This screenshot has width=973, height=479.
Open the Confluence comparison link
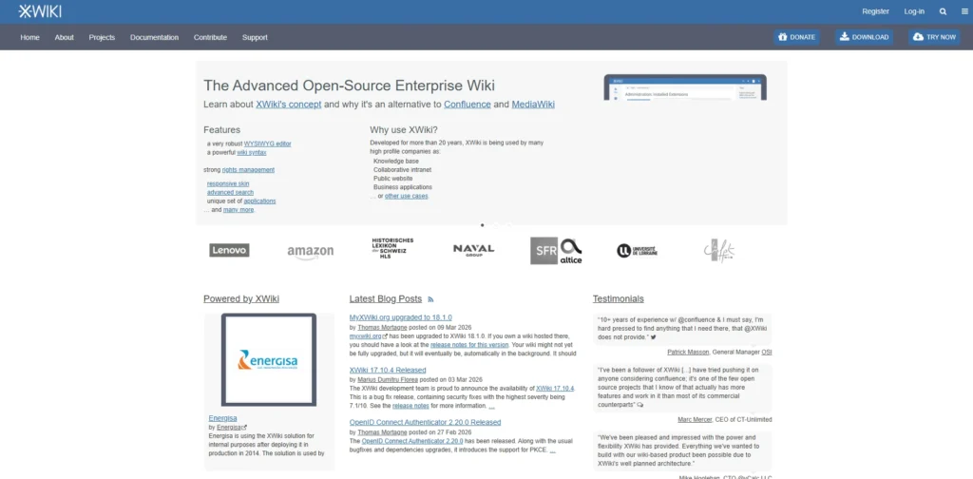point(467,105)
